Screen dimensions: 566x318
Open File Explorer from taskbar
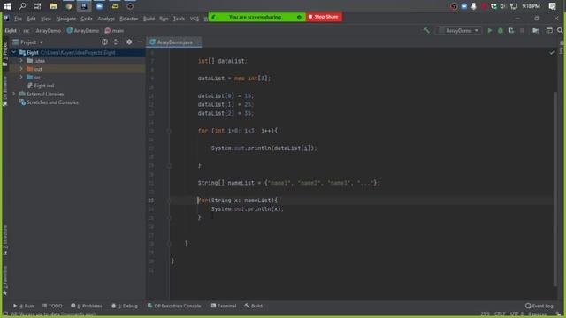click(53, 6)
